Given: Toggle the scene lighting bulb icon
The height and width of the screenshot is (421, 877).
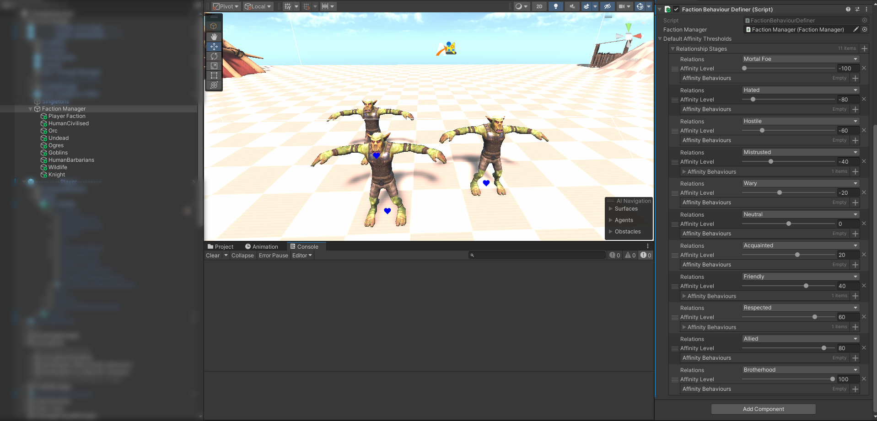Looking at the screenshot, I should pyautogui.click(x=555, y=6).
